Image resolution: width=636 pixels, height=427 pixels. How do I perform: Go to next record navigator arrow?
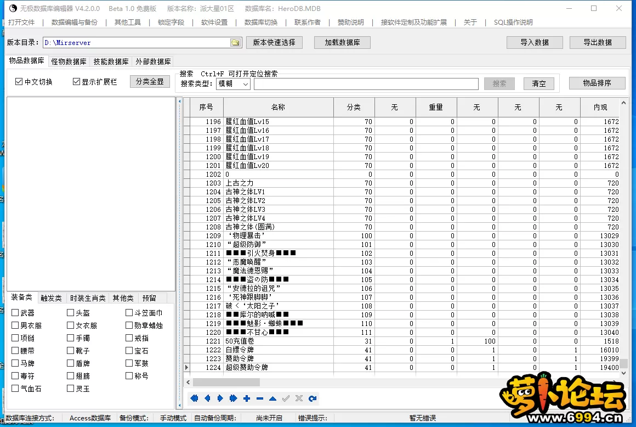click(x=220, y=398)
